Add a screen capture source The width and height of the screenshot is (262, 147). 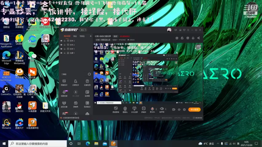pos(116,110)
